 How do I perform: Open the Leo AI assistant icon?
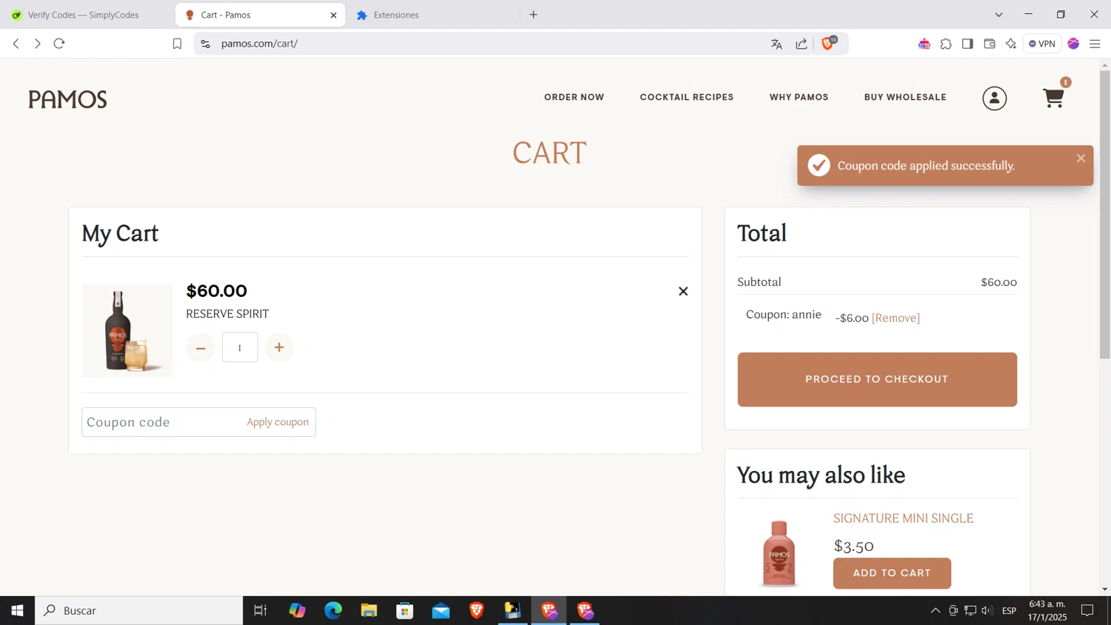[1011, 44]
